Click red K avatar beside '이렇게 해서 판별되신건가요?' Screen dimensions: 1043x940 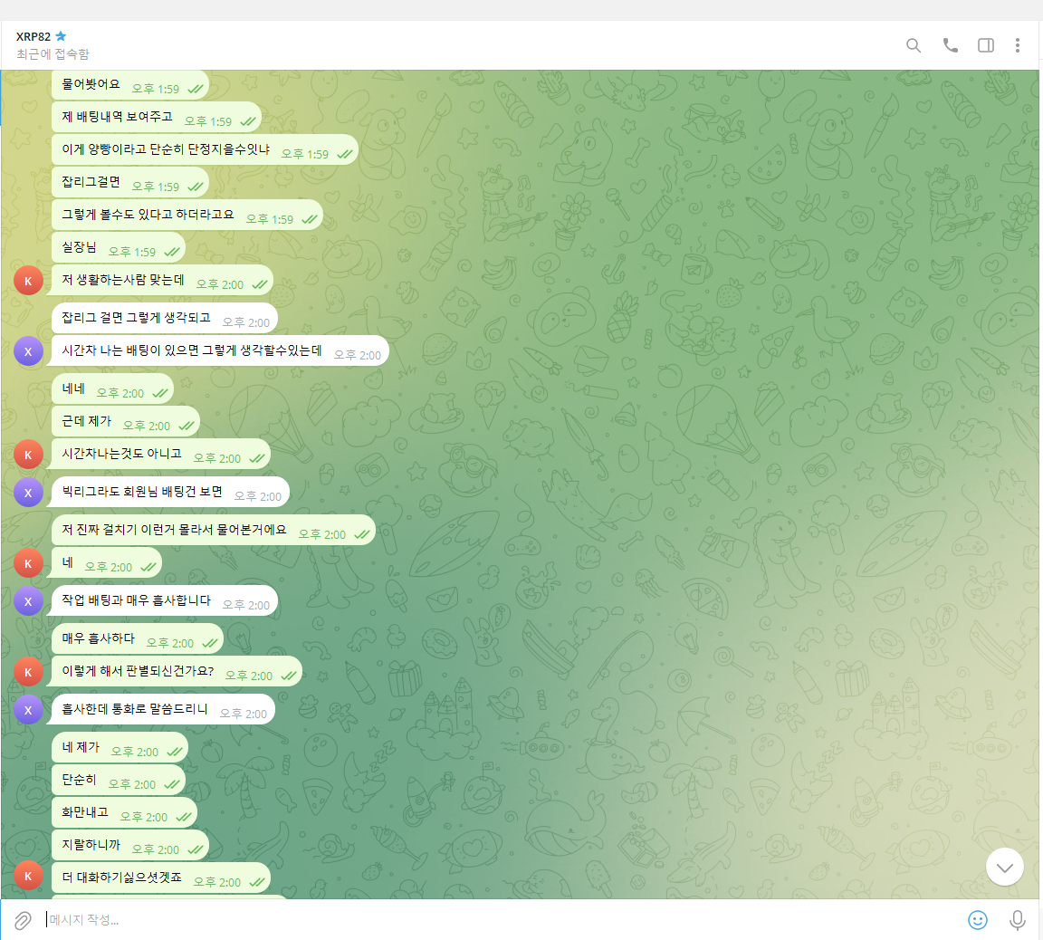tap(28, 672)
